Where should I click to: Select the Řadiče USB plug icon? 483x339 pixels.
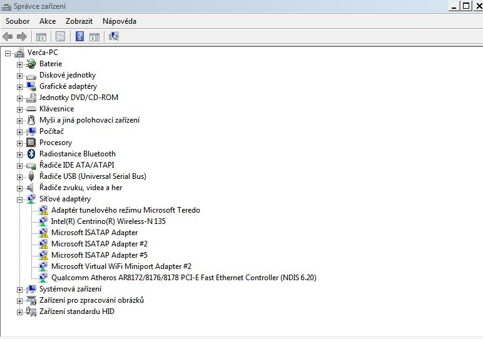(x=31, y=176)
